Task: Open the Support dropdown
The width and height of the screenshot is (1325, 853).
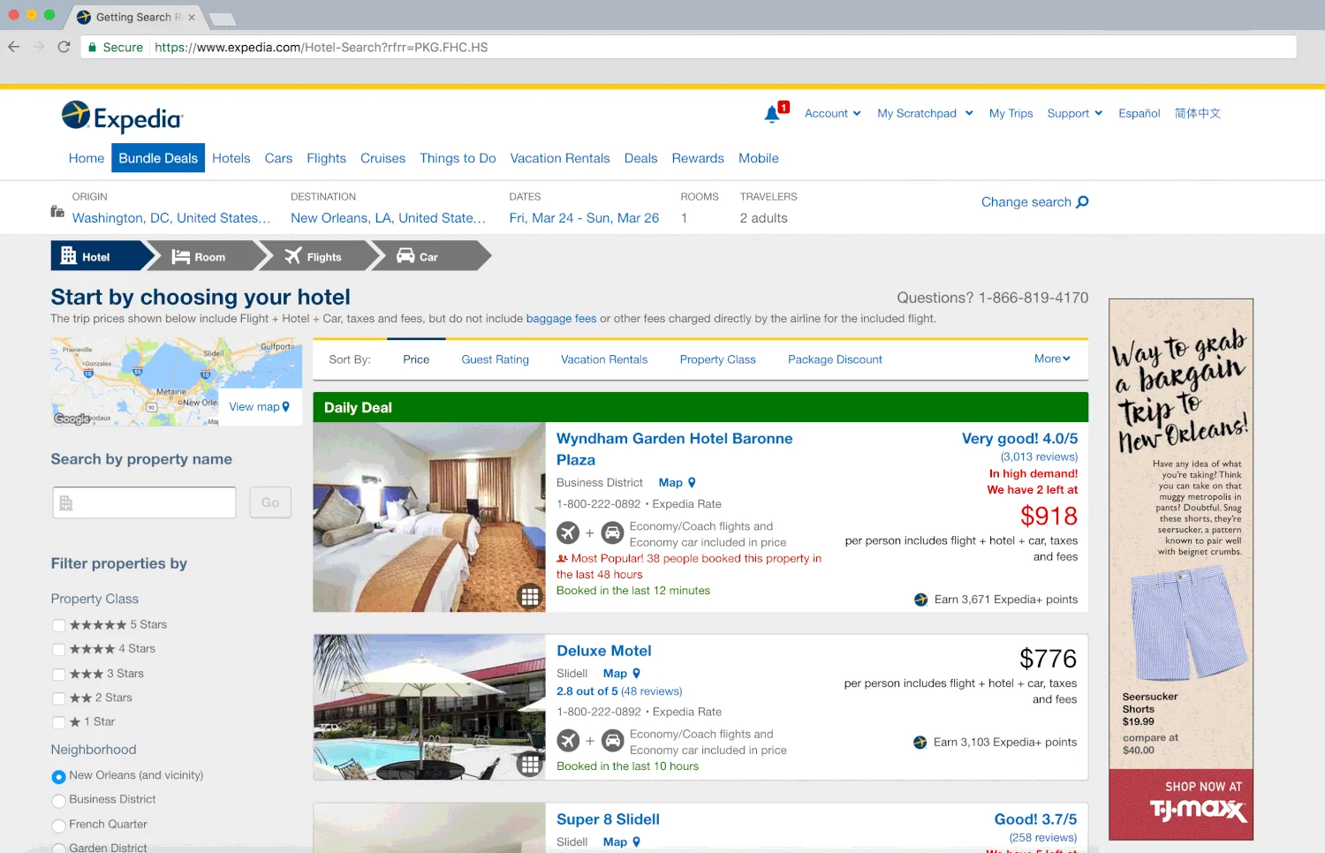Action: (x=1075, y=113)
